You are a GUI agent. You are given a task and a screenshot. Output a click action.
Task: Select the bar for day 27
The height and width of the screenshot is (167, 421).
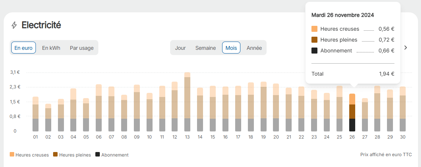pyautogui.click(x=365, y=115)
